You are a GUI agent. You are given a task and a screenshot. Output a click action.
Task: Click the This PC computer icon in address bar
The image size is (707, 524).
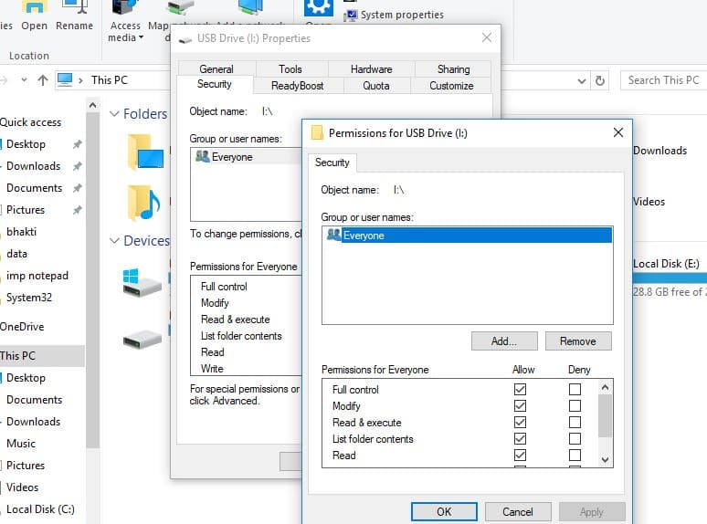pos(65,79)
